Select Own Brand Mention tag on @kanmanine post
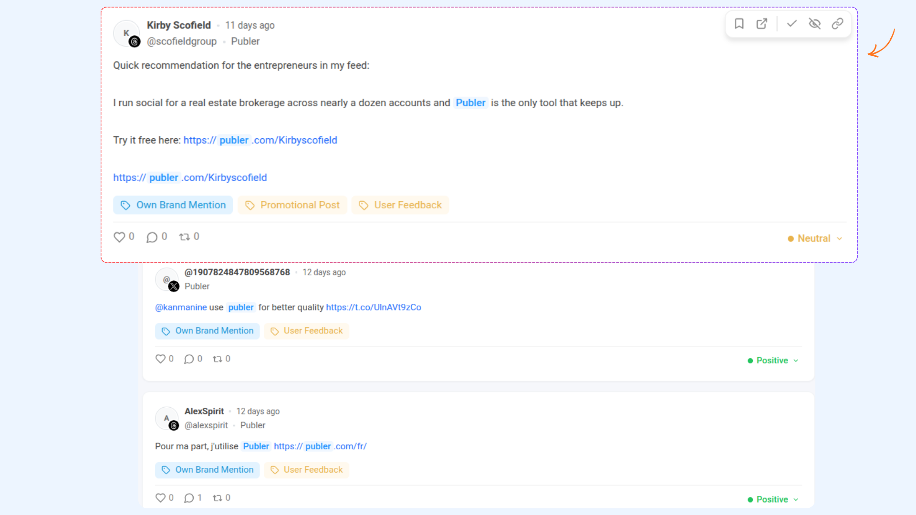The height and width of the screenshot is (515, 916). [207, 331]
